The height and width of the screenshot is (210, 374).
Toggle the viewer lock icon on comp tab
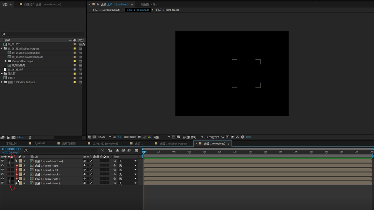pyautogui.click(x=98, y=4)
